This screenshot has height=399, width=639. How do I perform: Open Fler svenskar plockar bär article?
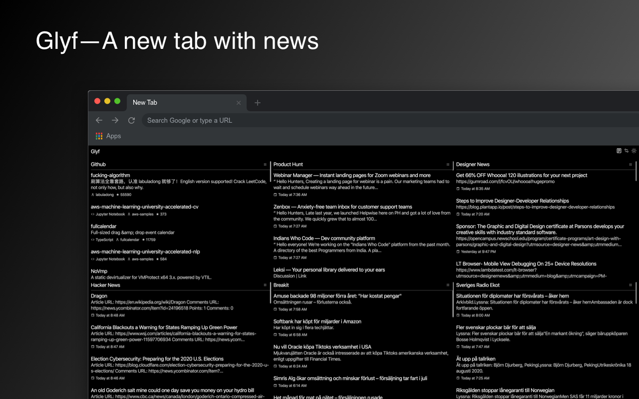click(496, 327)
